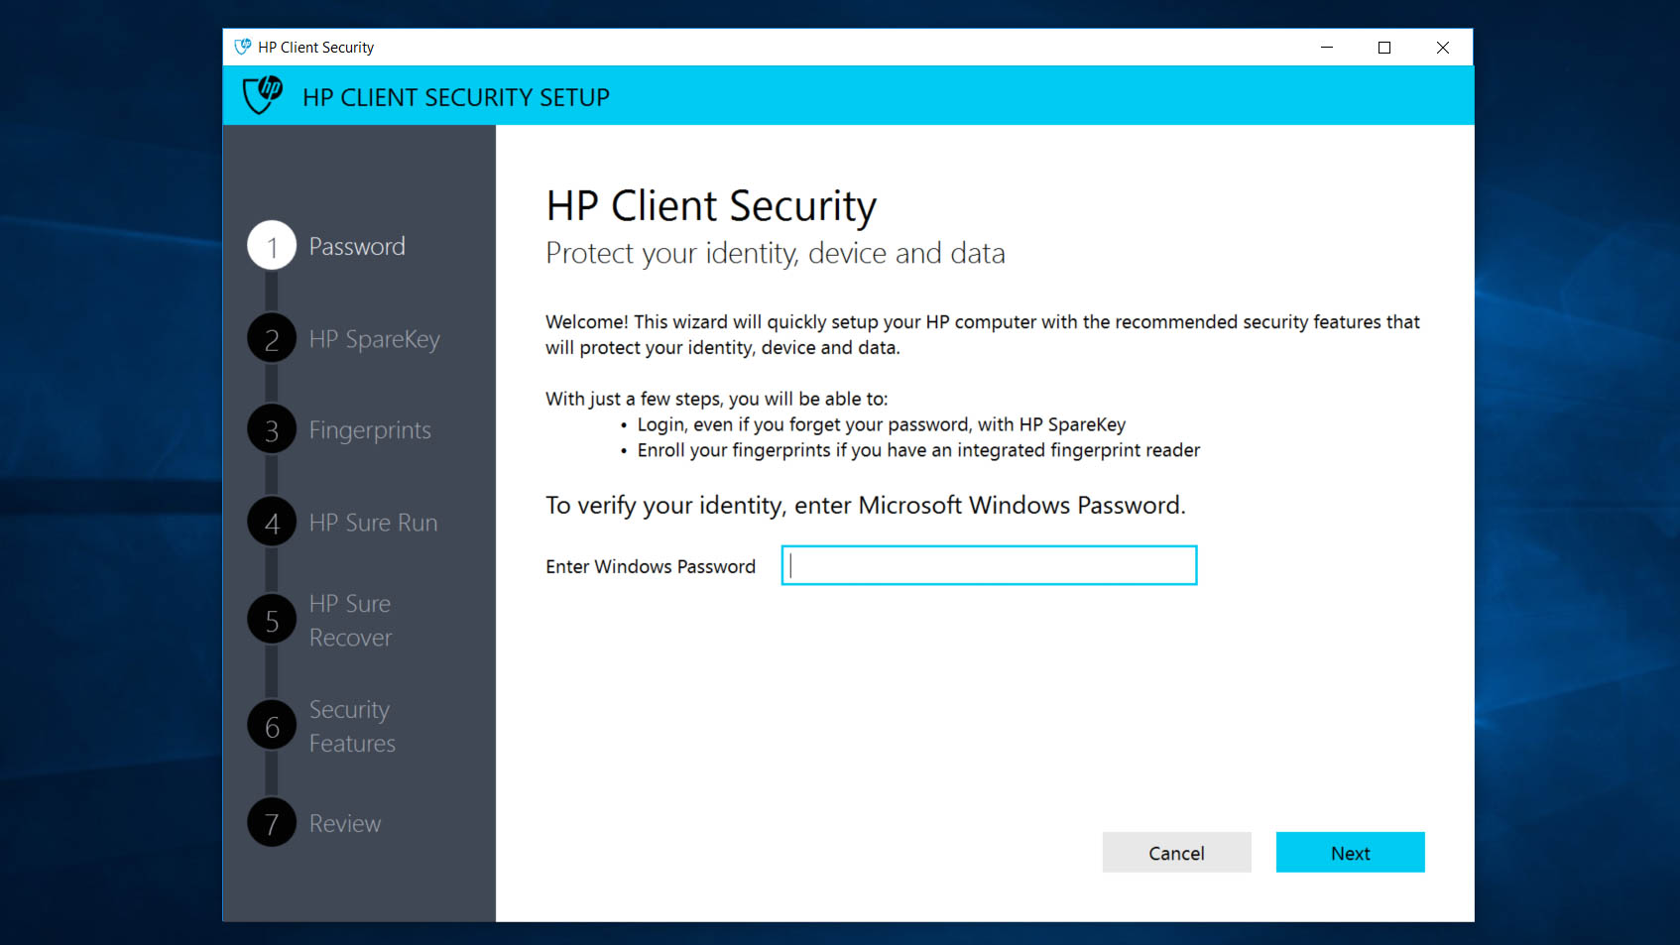Maximize the HP Client Security window

pyautogui.click(x=1383, y=47)
